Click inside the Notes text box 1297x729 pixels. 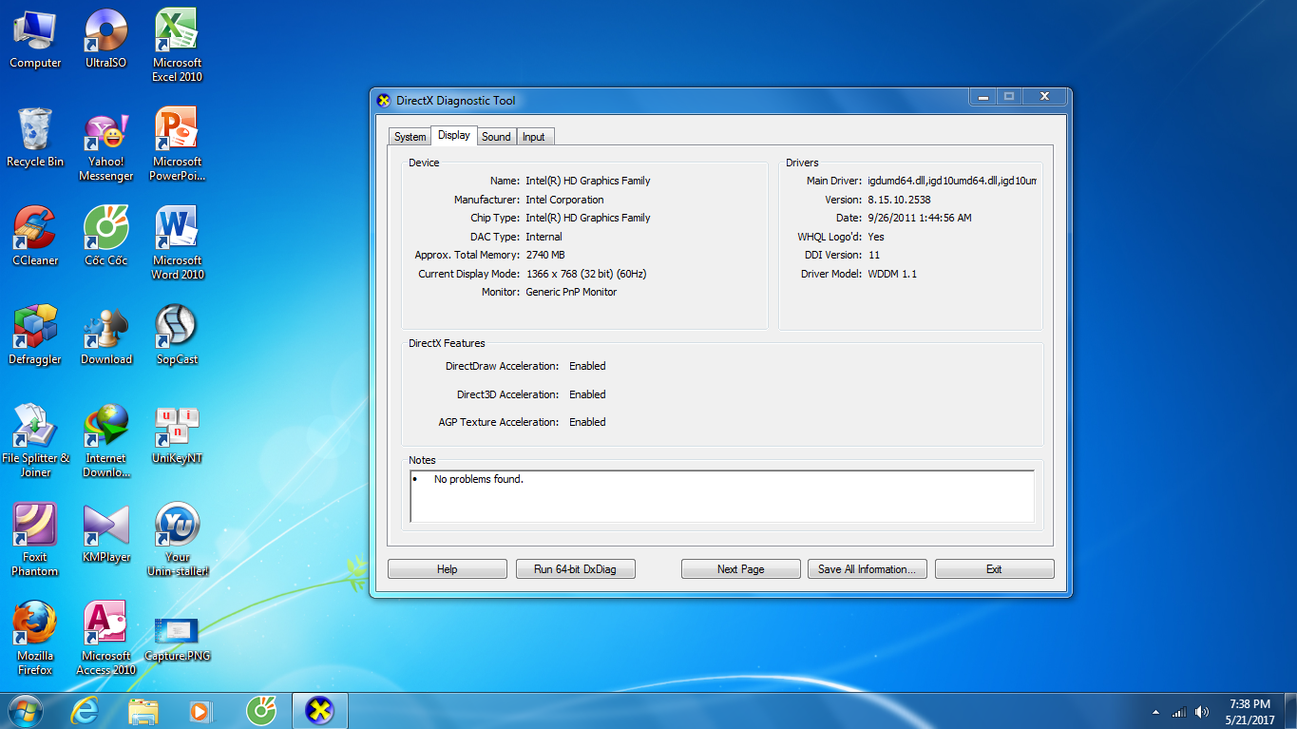click(721, 496)
